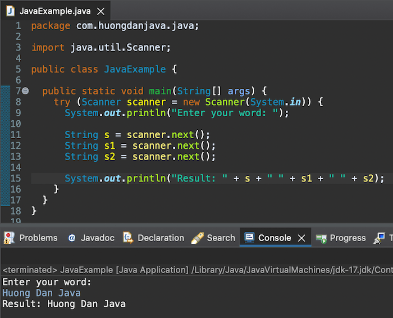
Task: Click the Search flashlight icon
Action: click(x=198, y=238)
